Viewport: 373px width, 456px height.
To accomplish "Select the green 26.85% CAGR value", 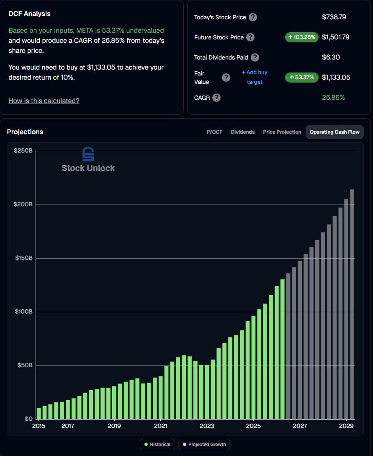I will (x=333, y=98).
